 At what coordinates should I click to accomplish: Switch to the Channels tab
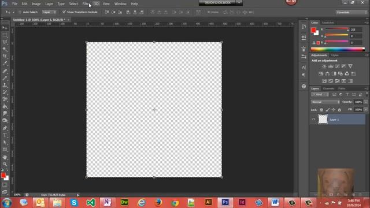click(x=328, y=88)
